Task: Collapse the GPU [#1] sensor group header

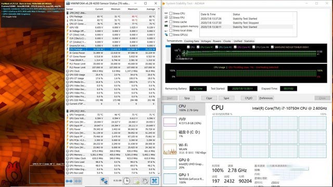Action: (111, 111)
